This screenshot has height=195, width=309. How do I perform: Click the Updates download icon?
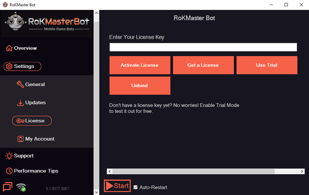tap(20, 103)
